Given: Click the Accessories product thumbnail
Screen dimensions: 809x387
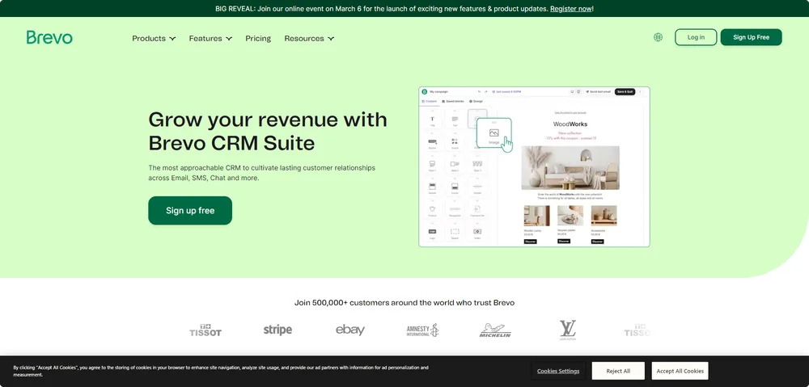Looking at the screenshot, I should (x=604, y=216).
